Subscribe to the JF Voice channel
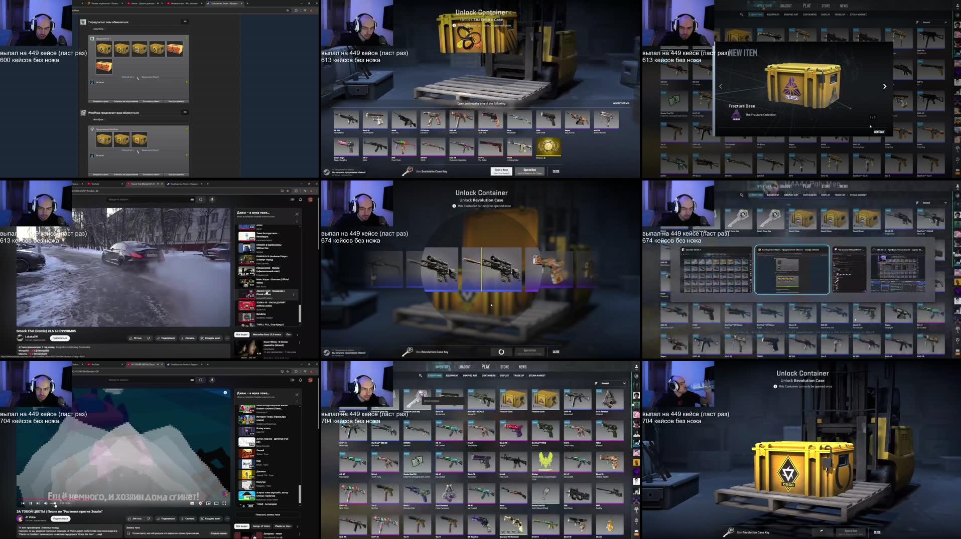The width and height of the screenshot is (961, 539). (60, 518)
